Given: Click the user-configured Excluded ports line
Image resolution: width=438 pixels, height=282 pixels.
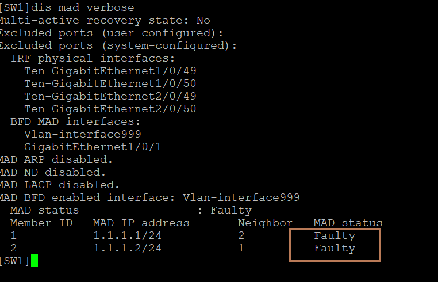Looking at the screenshot, I should 112,33.
